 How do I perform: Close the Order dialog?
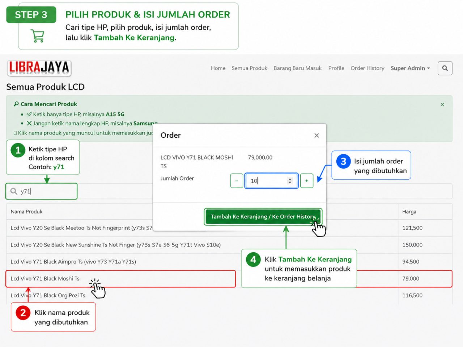(317, 135)
